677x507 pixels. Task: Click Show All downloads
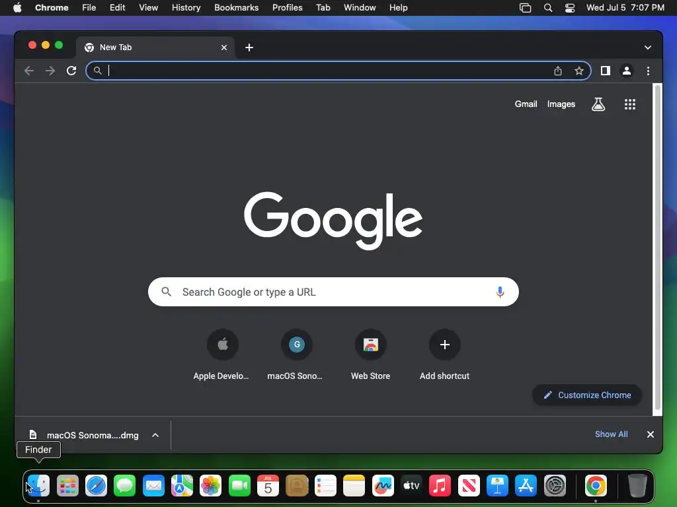pos(612,434)
